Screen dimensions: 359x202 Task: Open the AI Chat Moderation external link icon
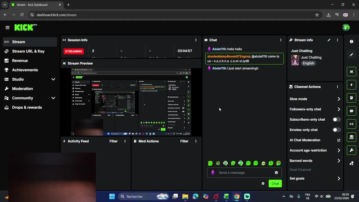point(339,140)
